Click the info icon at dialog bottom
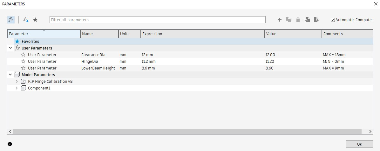 [x=10, y=144]
